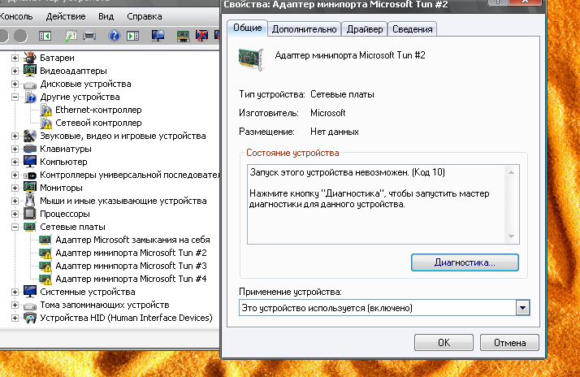Click the printer icon in the toolbar

pyautogui.click(x=89, y=36)
